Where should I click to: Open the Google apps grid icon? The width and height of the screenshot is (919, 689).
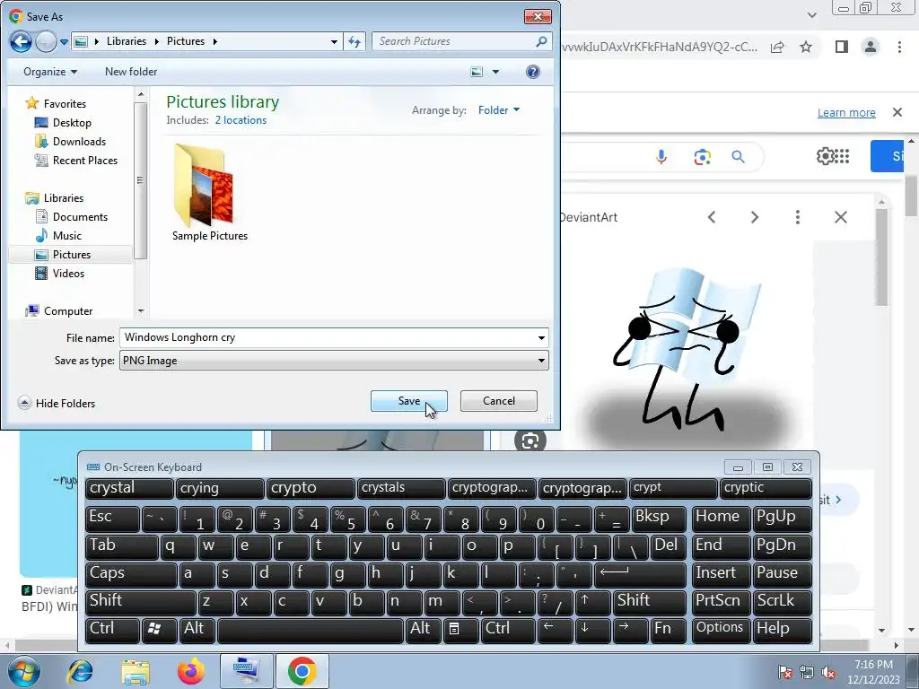842,156
